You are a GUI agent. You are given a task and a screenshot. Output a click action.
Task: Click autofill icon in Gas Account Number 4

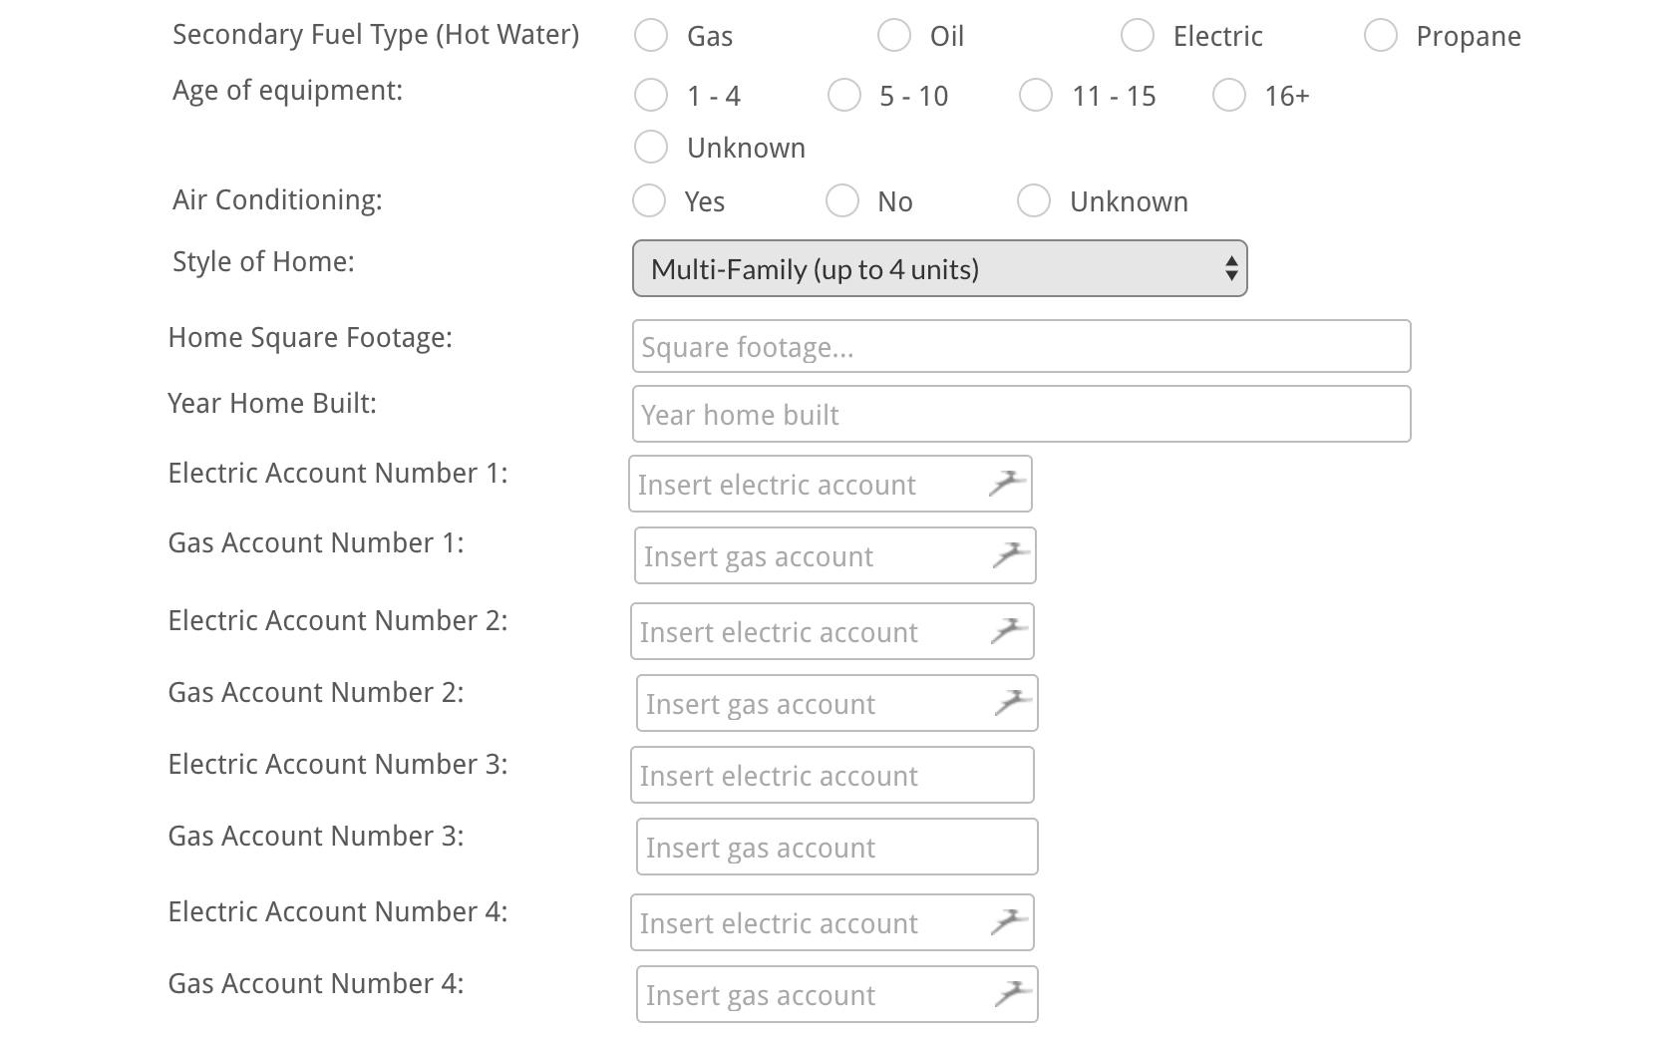1013,994
